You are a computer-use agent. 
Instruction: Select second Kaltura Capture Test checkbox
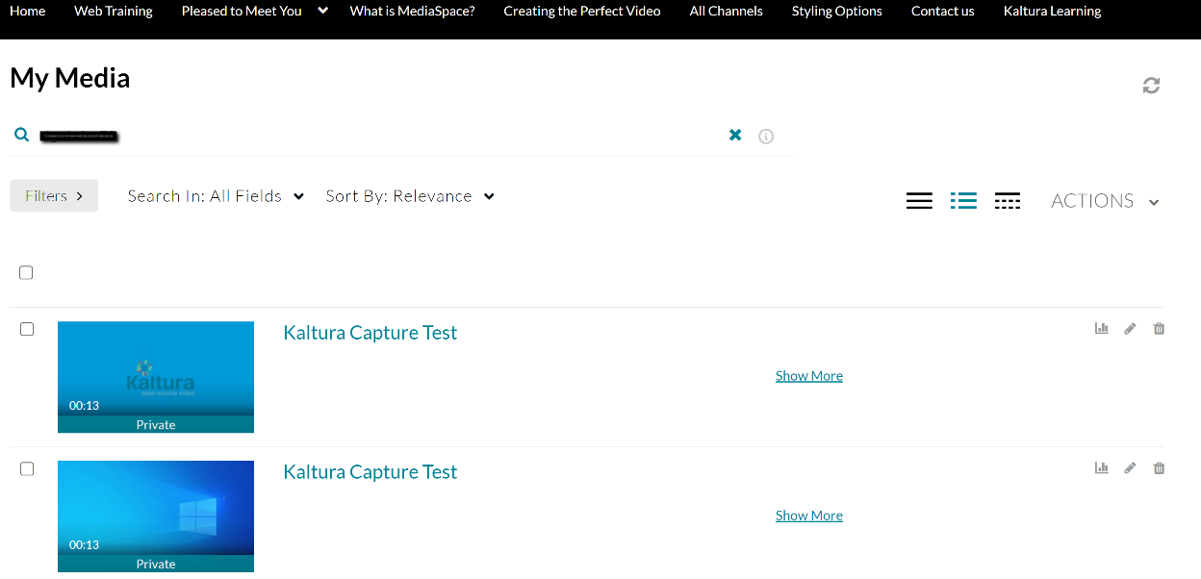tap(27, 468)
